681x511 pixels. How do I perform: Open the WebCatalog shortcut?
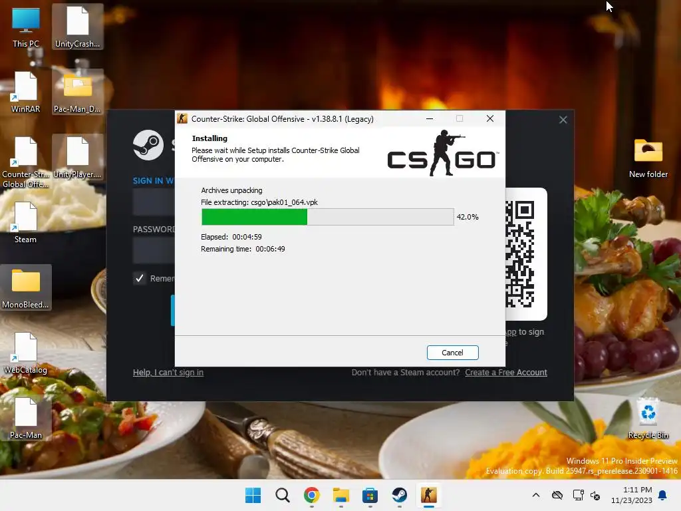(26, 353)
